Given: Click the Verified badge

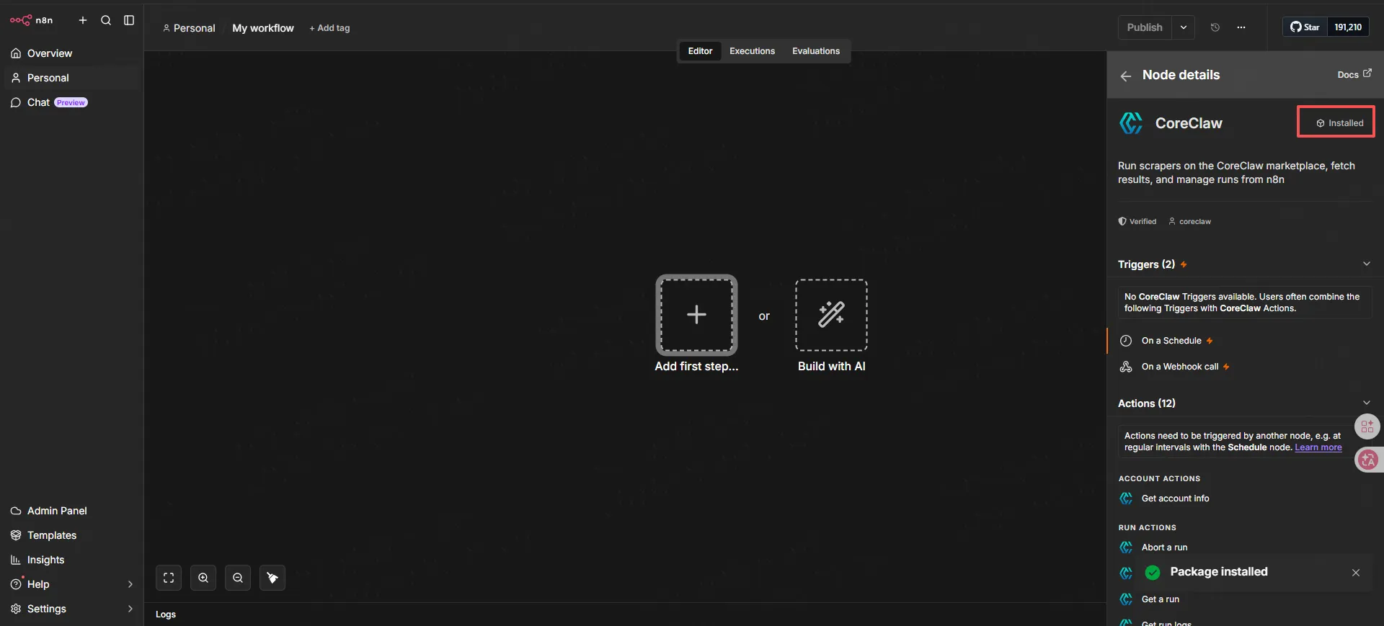Looking at the screenshot, I should tap(1137, 221).
